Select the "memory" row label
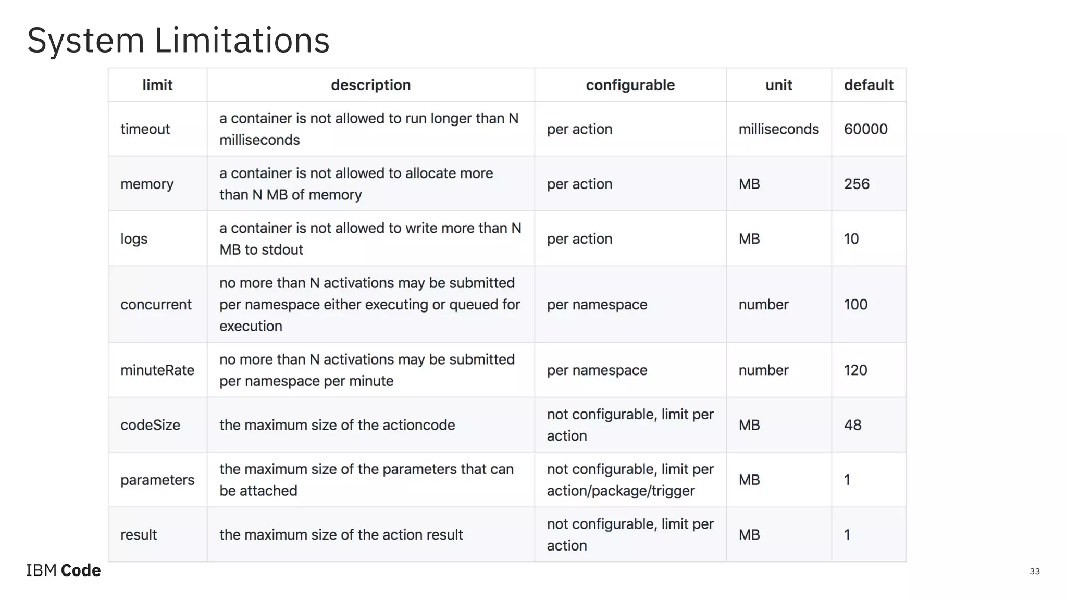Viewport: 1067px width, 600px height. tap(147, 184)
